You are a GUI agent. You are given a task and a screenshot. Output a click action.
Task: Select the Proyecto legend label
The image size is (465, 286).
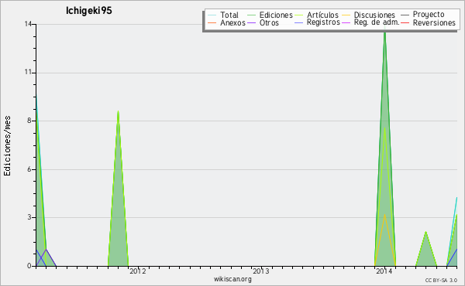pyautogui.click(x=429, y=14)
